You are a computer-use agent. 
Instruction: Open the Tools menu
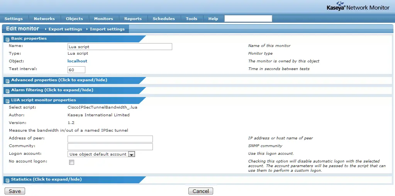click(192, 18)
